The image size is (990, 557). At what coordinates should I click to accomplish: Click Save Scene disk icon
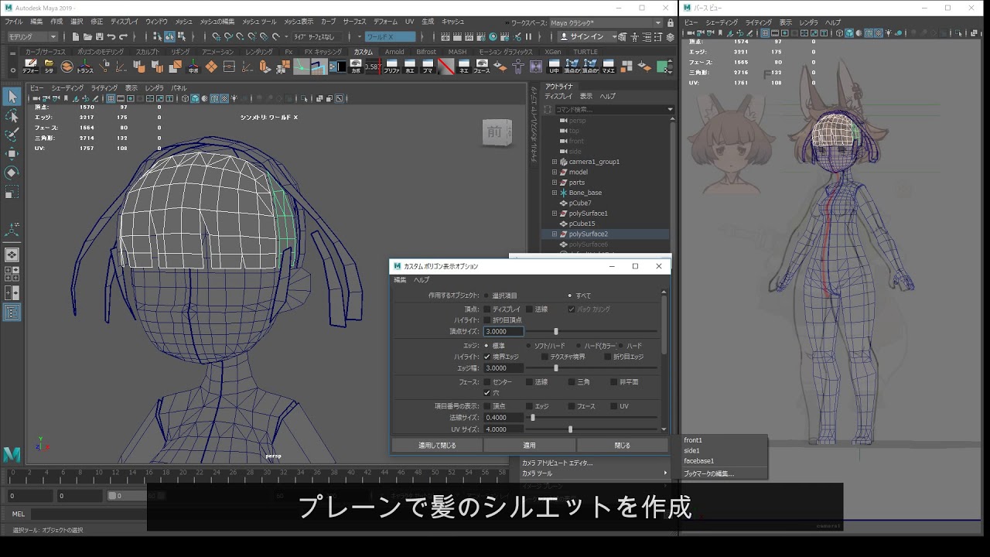pos(99,36)
